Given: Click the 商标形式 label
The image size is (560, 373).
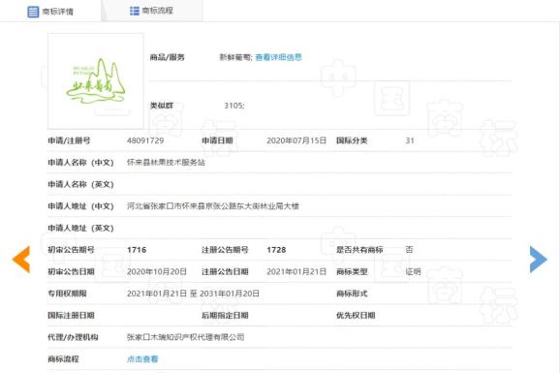Looking at the screenshot, I should coord(352,294).
